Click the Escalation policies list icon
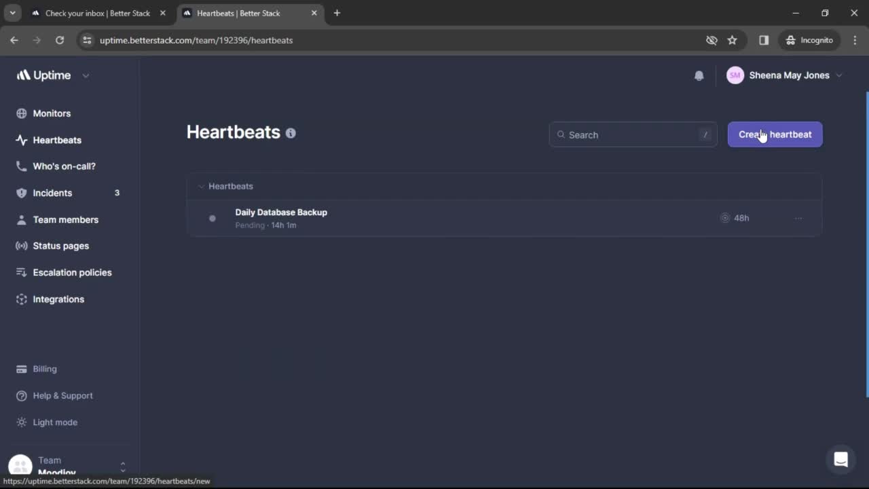Image resolution: width=869 pixels, height=489 pixels. (22, 272)
